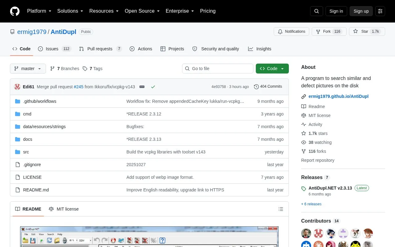Open Security and quality tab
Viewport: 395px width, 247px height.
tap(216, 49)
